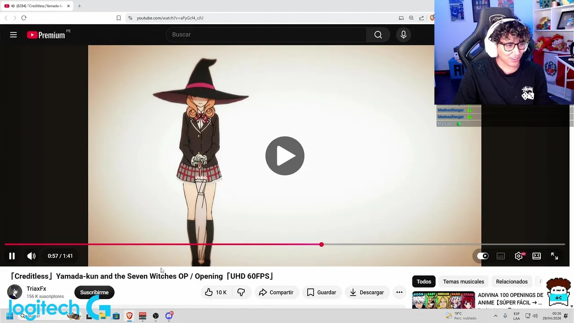Open site settings icon beside URL
Viewport: 574px width, 323px height.
click(130, 18)
